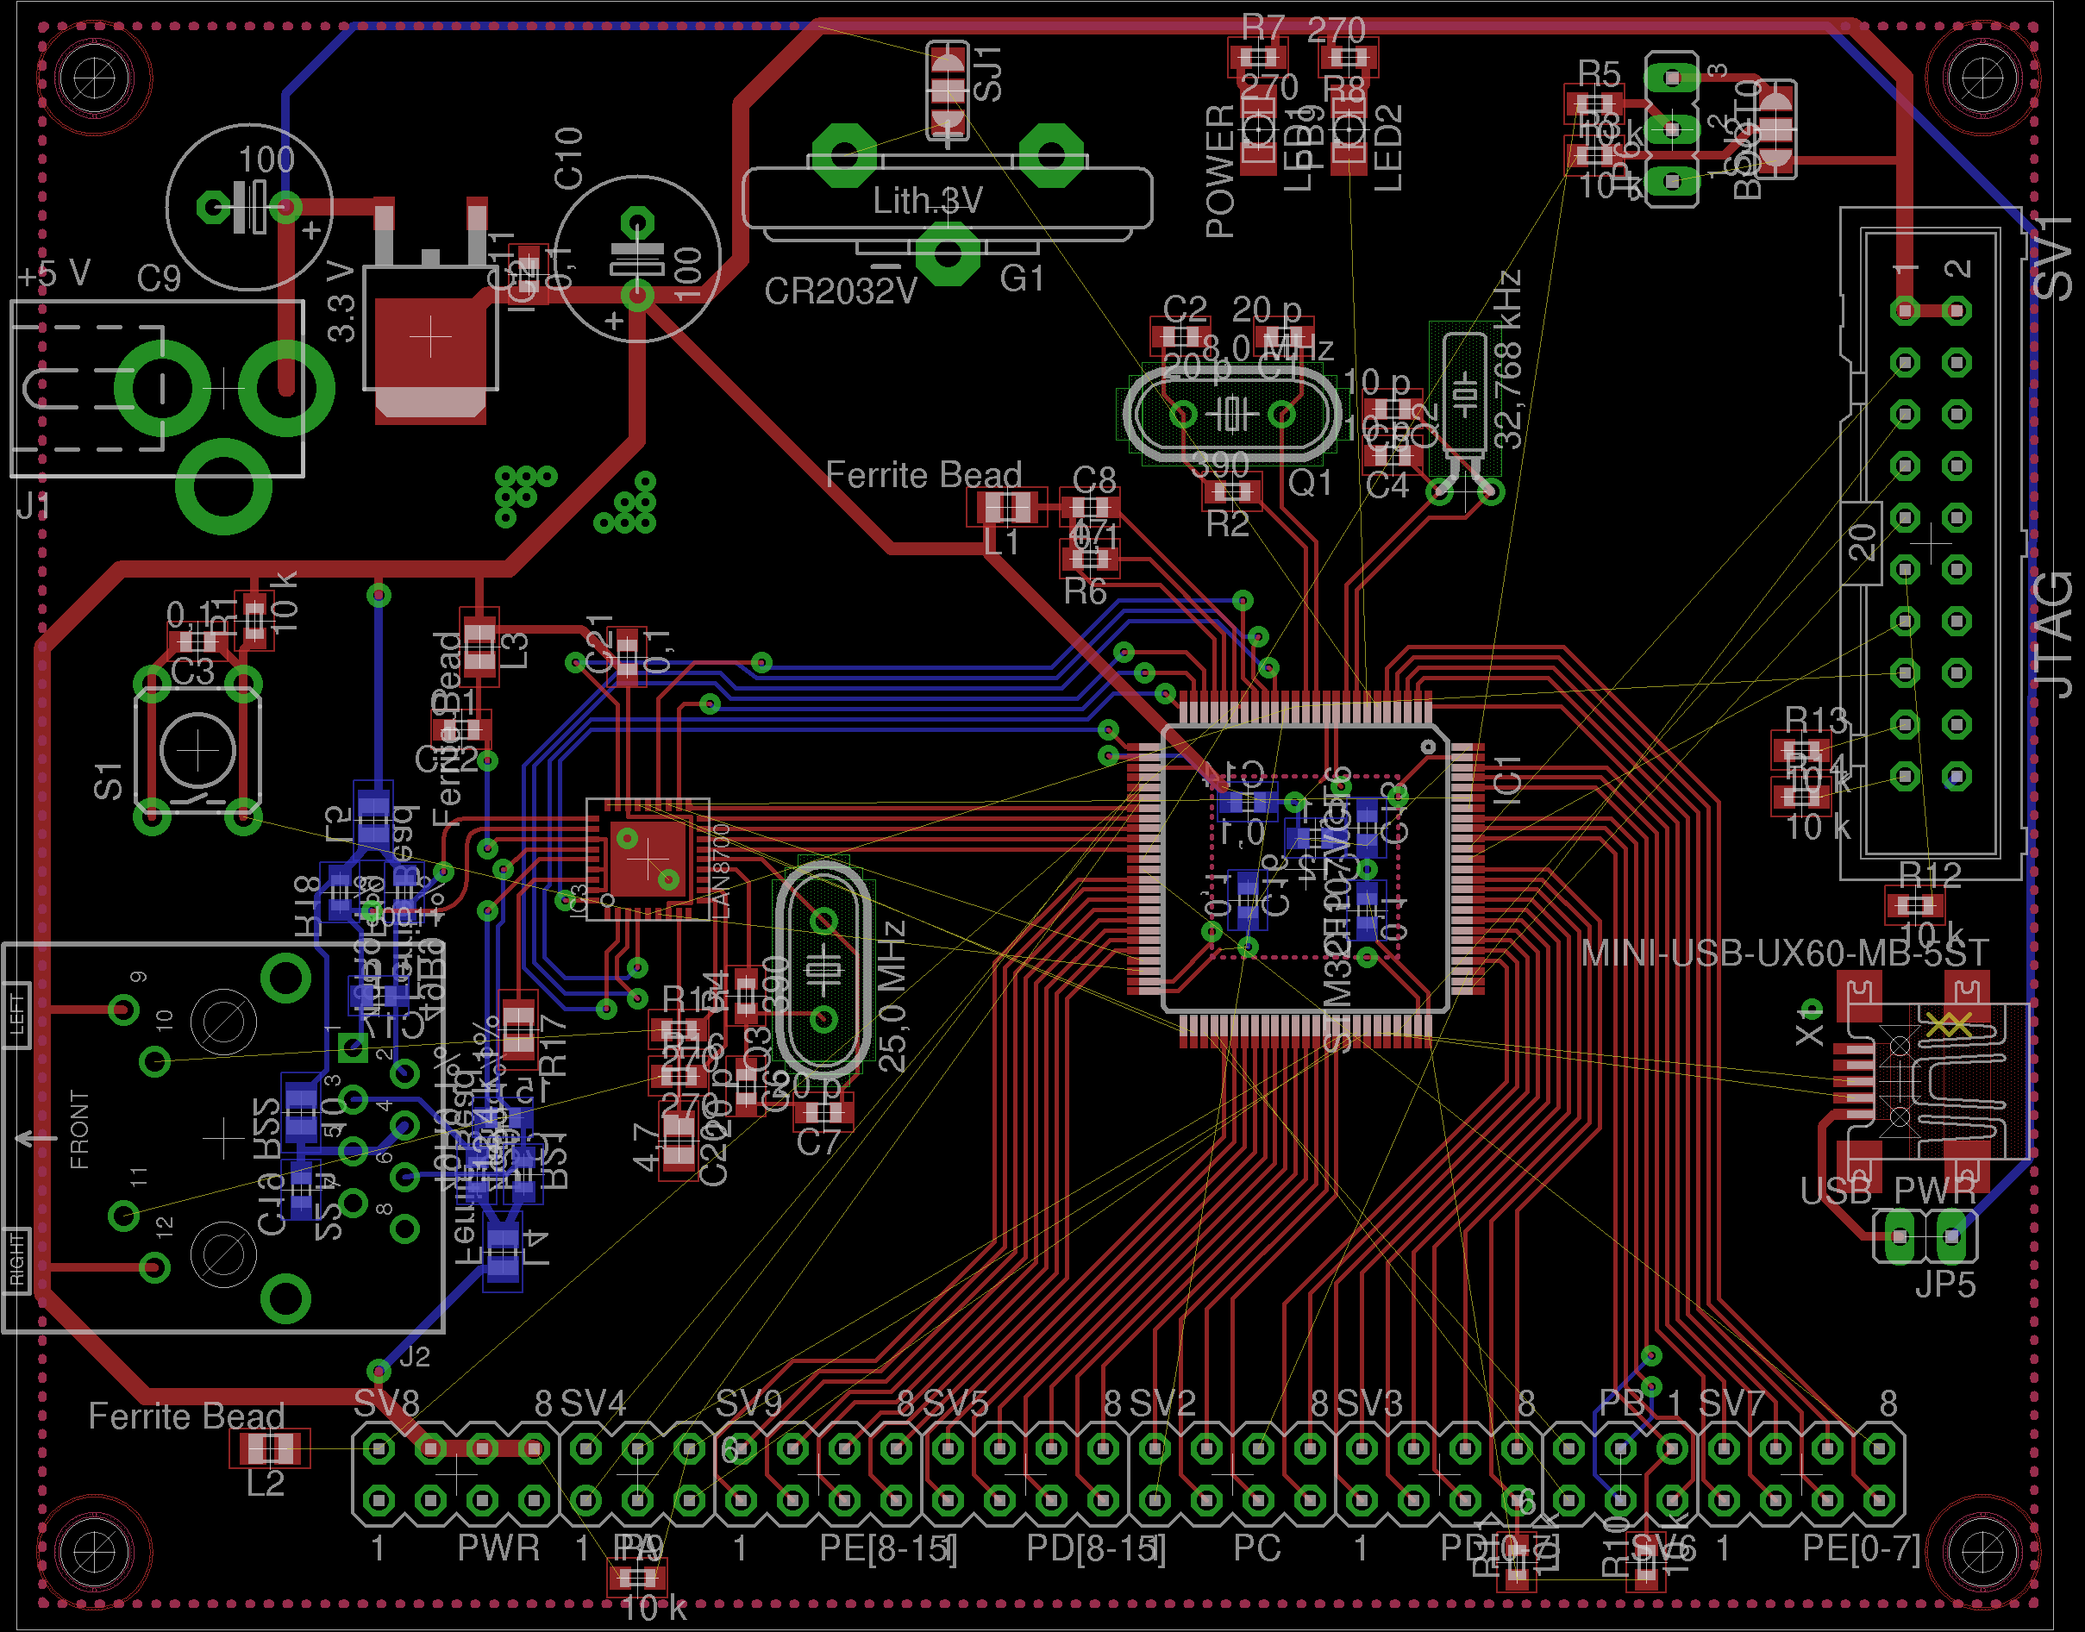Select the L2 ferrite bead near SV8

point(270,1449)
